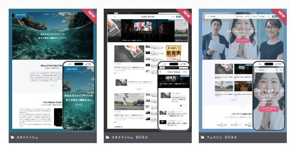Open the スタイリッシュ category label

click(27, 137)
